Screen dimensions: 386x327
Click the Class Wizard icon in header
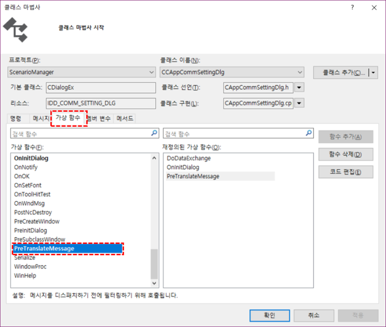[16, 30]
